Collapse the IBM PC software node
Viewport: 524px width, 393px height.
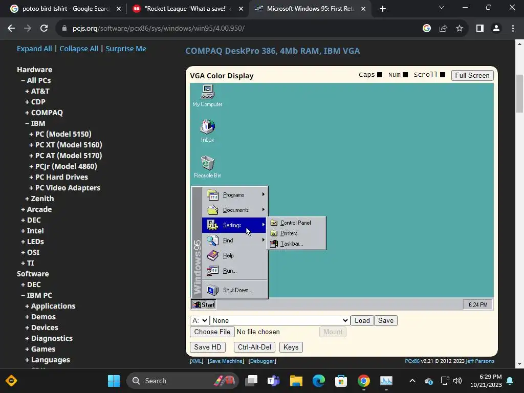(x=37, y=295)
